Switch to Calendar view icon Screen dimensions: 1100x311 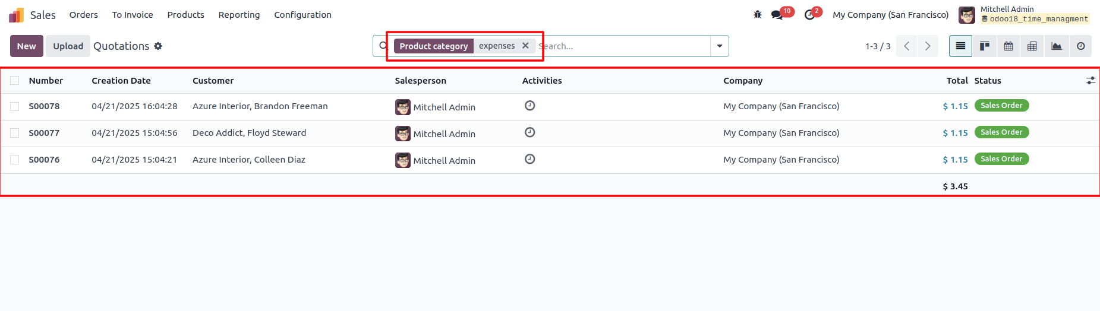tap(1008, 46)
